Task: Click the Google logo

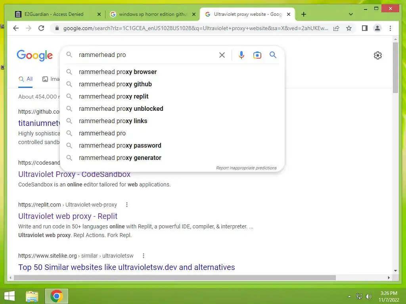Action: pos(35,55)
